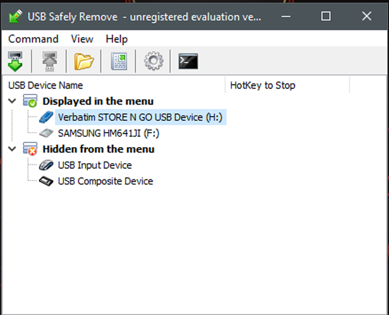Select SAMSUNG HM641JI (F:) drive
389x315 pixels.
coord(108,133)
